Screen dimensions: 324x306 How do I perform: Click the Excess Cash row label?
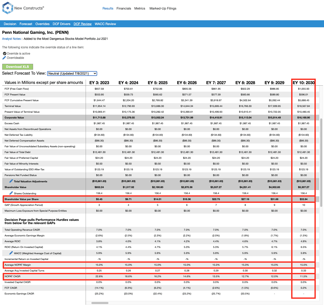coord(12,123)
